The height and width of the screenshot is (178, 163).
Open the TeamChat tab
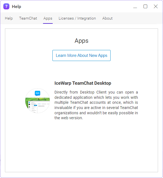tap(28, 18)
